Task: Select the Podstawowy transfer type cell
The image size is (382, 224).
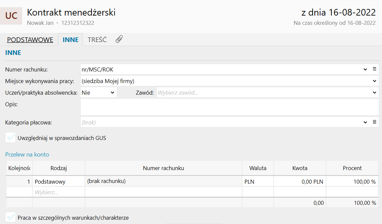Action: (58, 181)
